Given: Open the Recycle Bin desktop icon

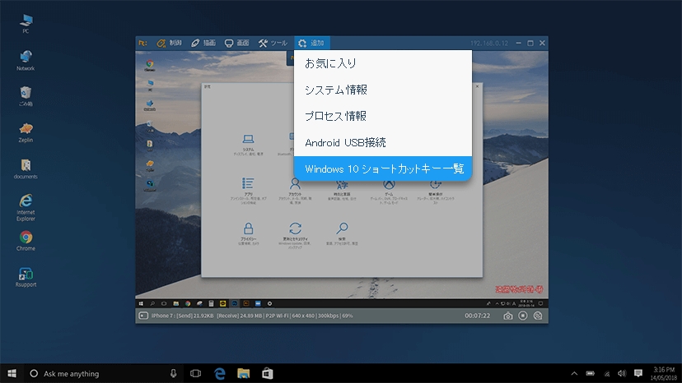Looking at the screenshot, I should (x=26, y=96).
